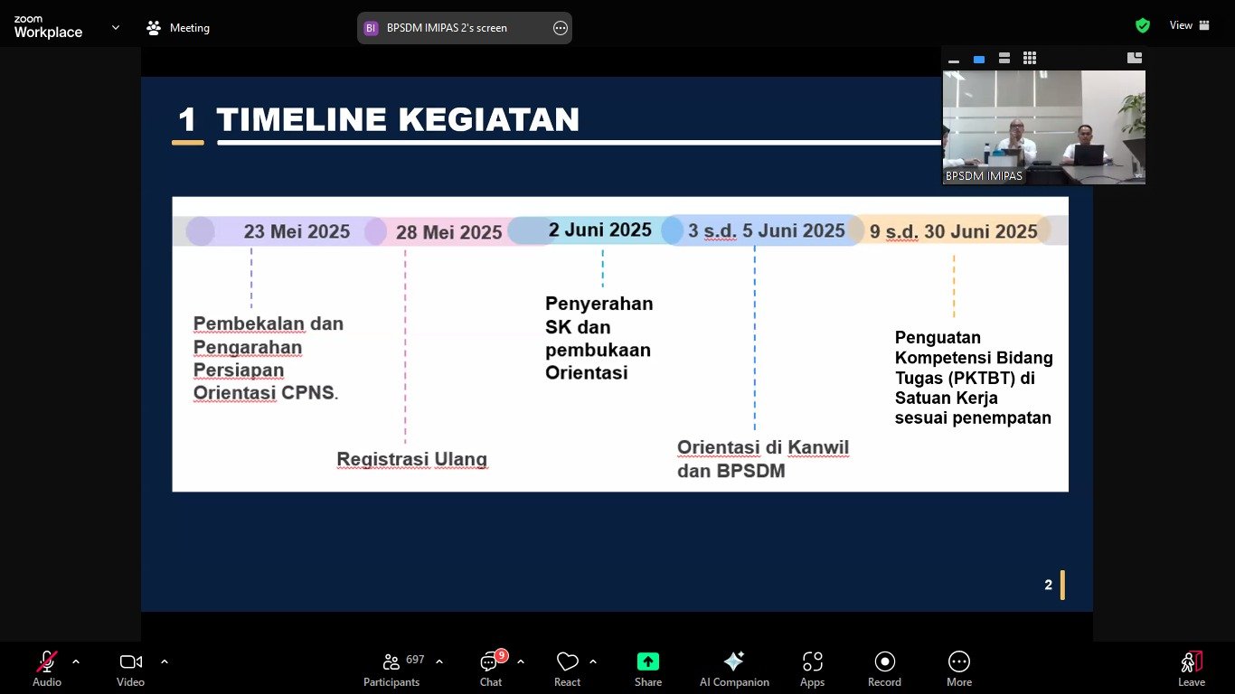Expand video options chevron

pyautogui.click(x=165, y=661)
